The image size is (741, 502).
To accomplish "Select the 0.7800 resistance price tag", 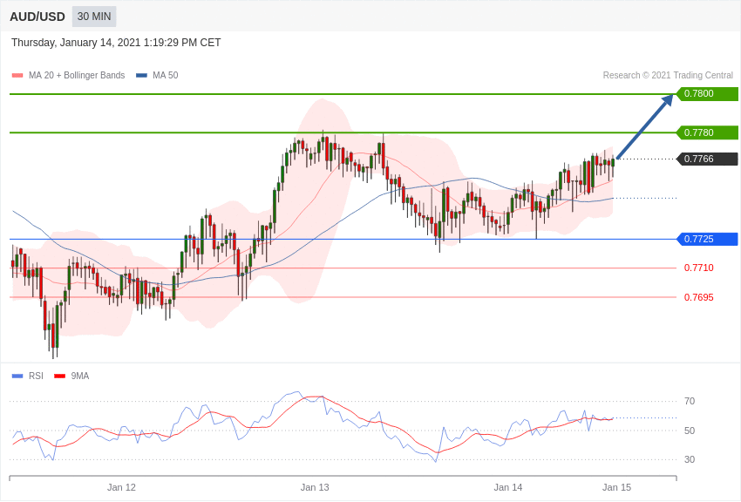I will (707, 93).
